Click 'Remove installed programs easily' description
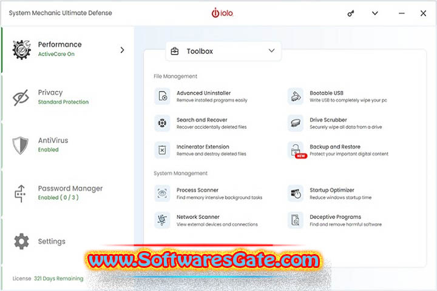 pos(212,100)
